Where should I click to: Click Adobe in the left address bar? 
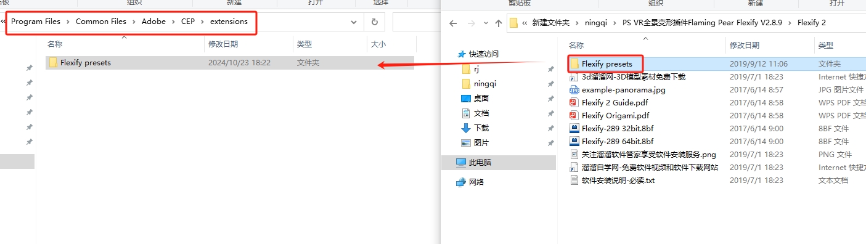pos(153,22)
